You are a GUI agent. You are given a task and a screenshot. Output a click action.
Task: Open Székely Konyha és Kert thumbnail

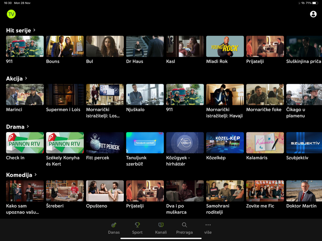pos(65,143)
